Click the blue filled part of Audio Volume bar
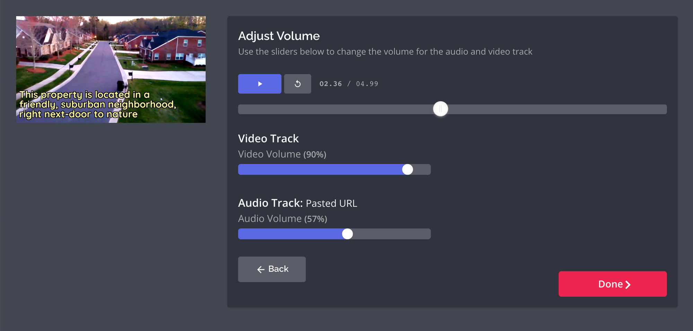693x331 pixels. [x=291, y=234]
